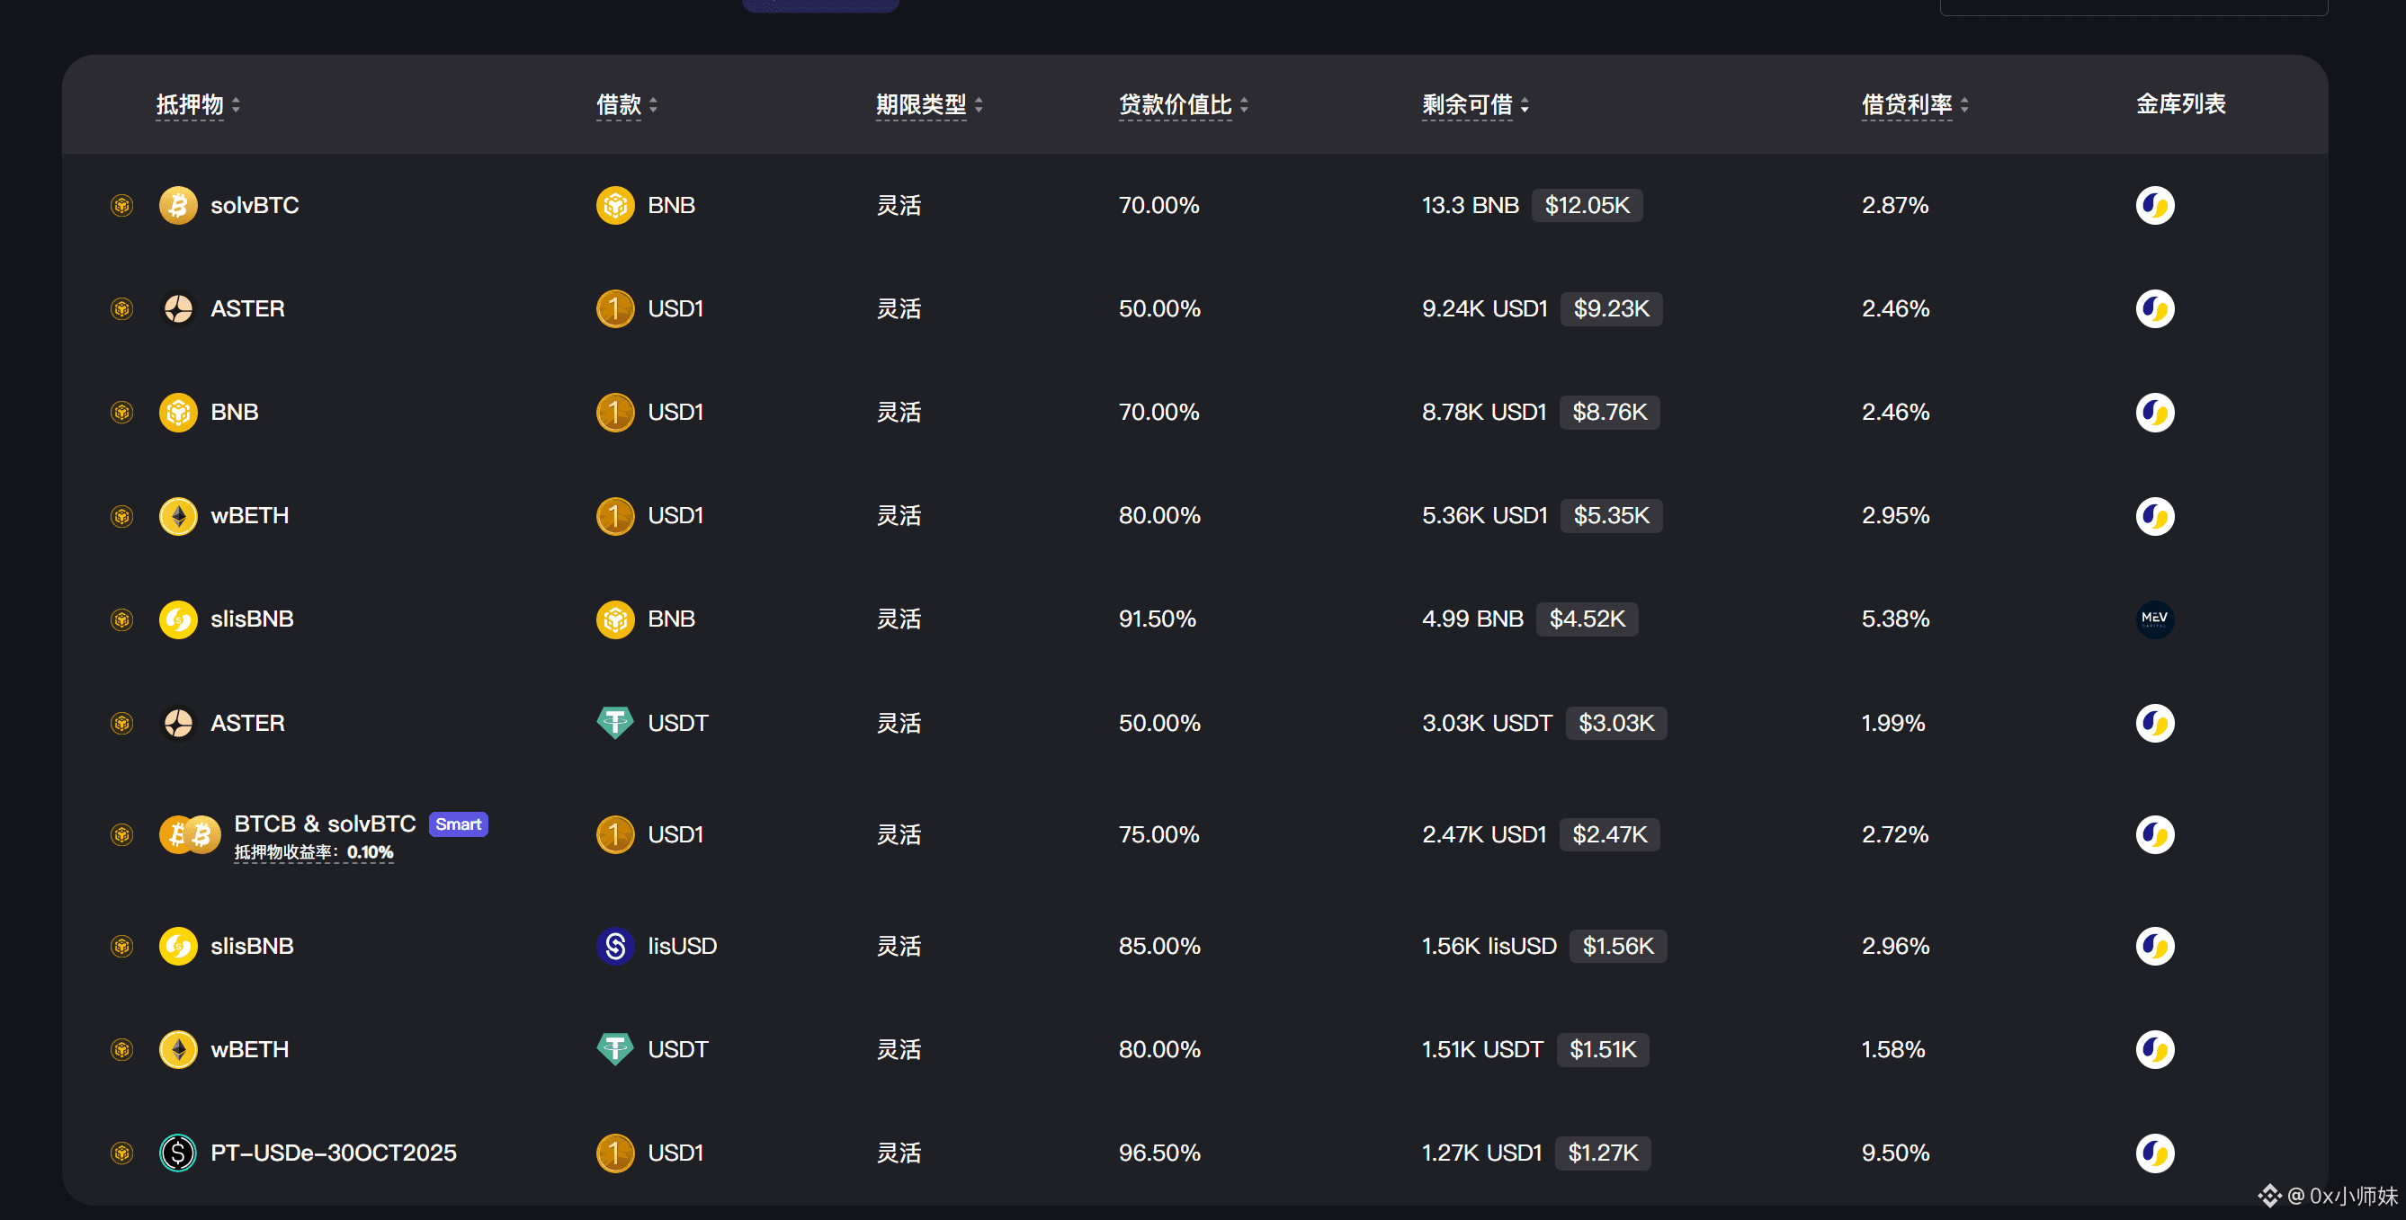
Task: Click the MEV Capital vault icon
Action: [x=2154, y=619]
